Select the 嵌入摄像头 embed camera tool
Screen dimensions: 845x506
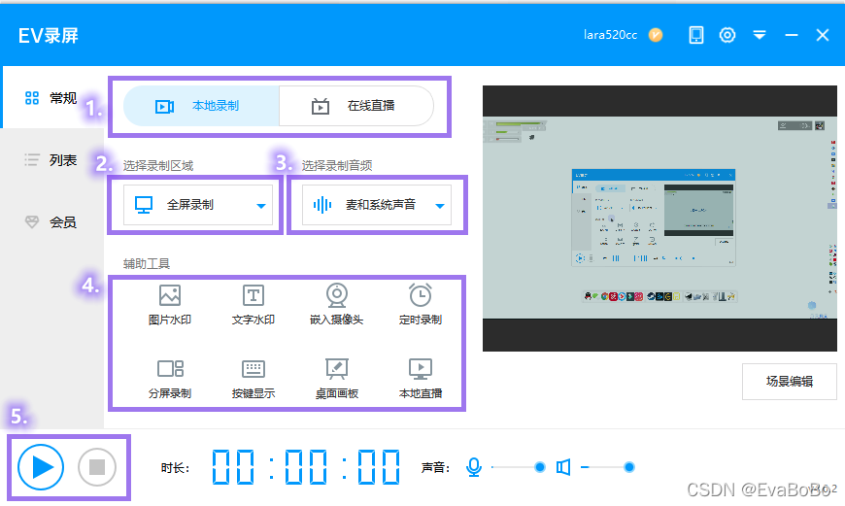(337, 305)
